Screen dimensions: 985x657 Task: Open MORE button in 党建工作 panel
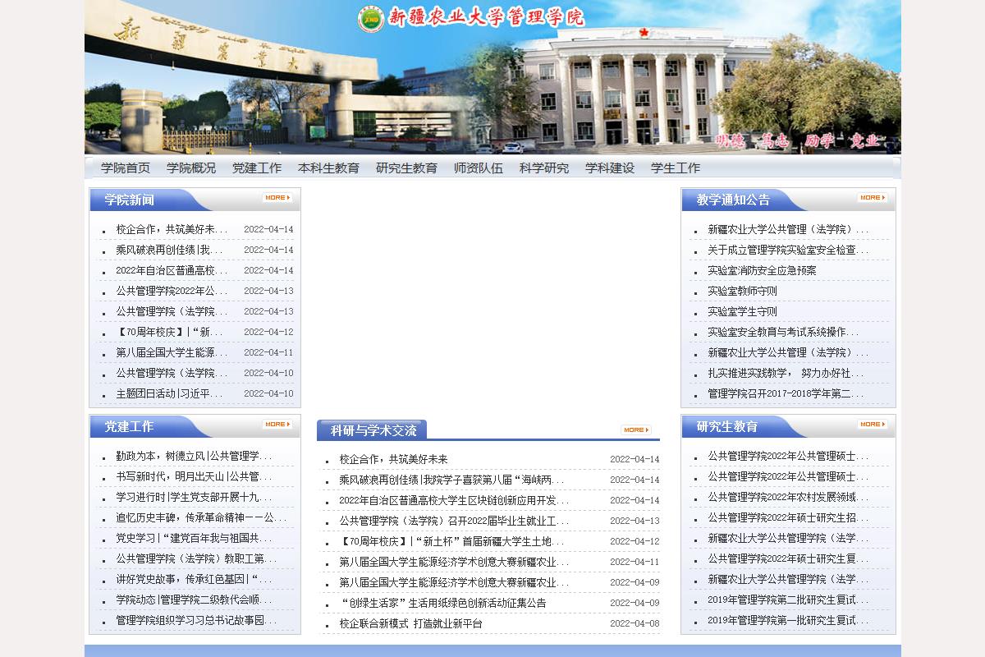click(277, 425)
